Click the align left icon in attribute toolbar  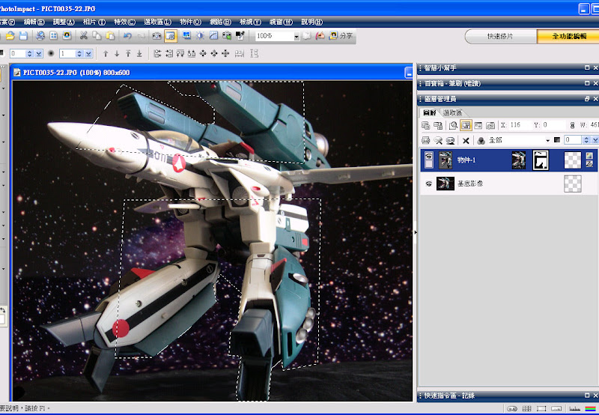point(157,54)
